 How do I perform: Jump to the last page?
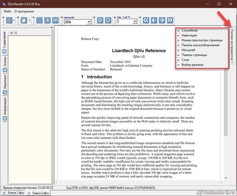pos(170,20)
